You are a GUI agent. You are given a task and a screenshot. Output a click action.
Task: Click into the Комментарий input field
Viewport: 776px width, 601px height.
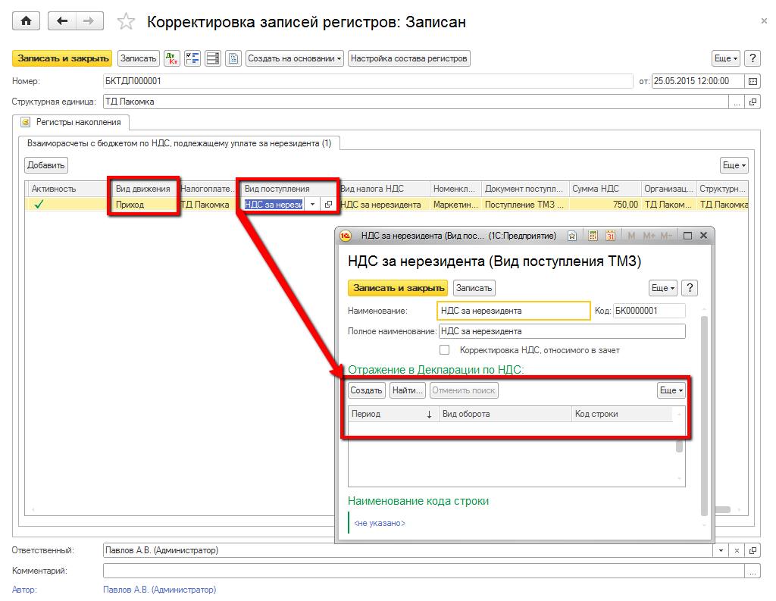click(423, 571)
